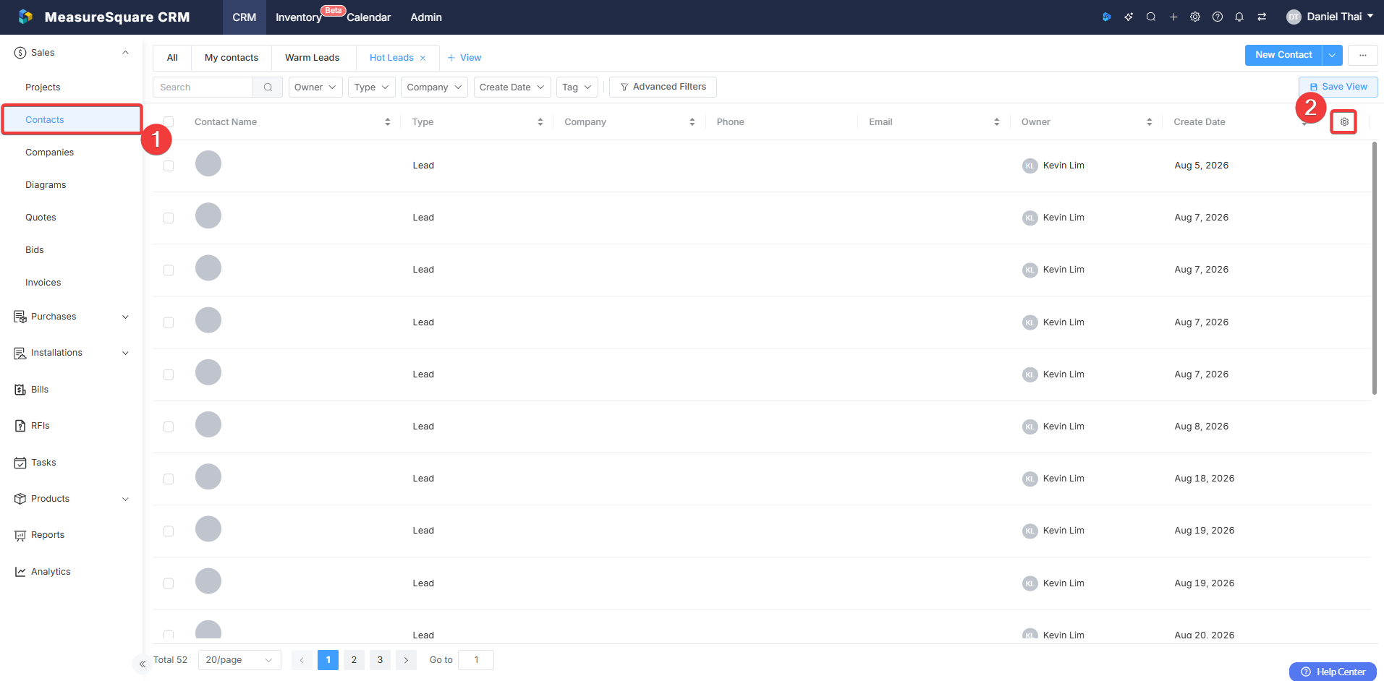Close the Hot Leads view tab

point(423,58)
